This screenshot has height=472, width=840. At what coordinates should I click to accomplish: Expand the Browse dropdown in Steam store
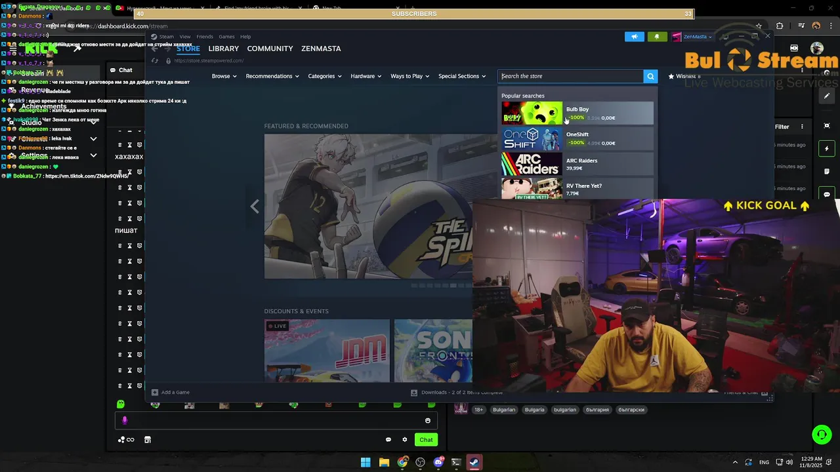point(223,76)
